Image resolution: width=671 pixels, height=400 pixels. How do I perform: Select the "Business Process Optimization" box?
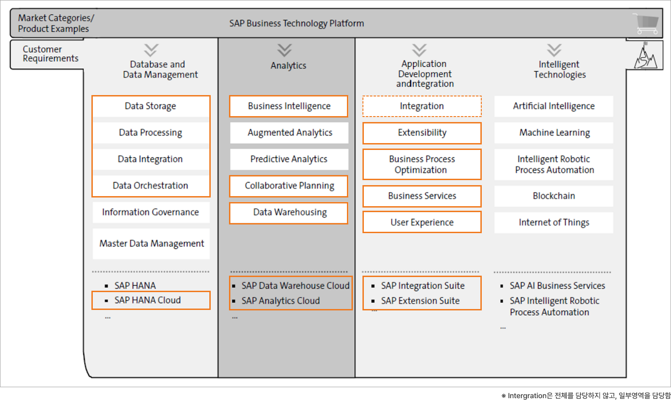click(422, 164)
